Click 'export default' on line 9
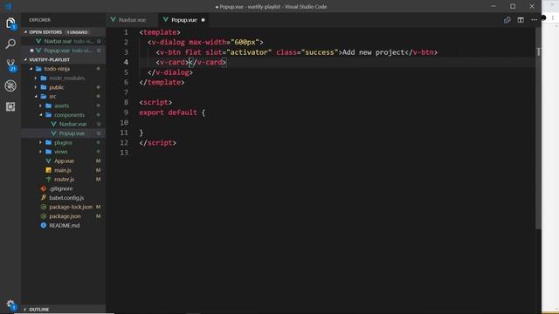 pyautogui.click(x=168, y=113)
